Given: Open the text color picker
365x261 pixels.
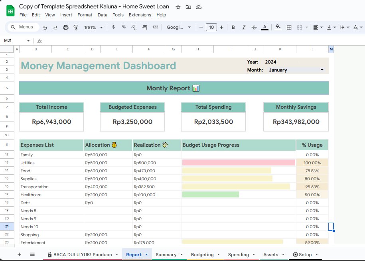Looking at the screenshot, I should (264, 27).
